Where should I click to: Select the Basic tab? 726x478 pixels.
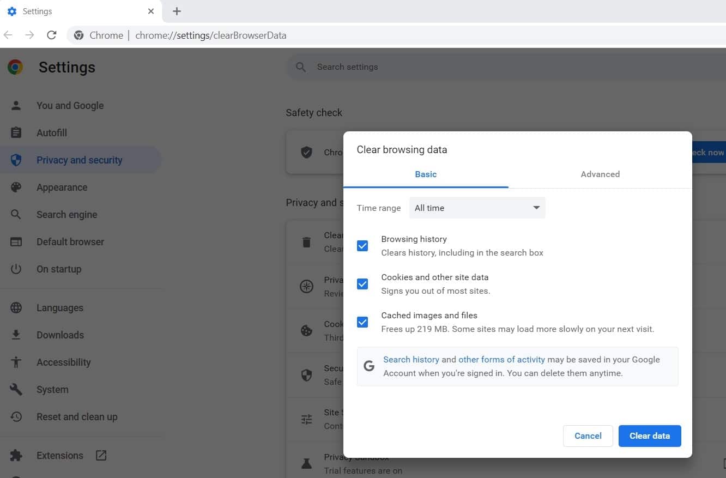[426, 174]
